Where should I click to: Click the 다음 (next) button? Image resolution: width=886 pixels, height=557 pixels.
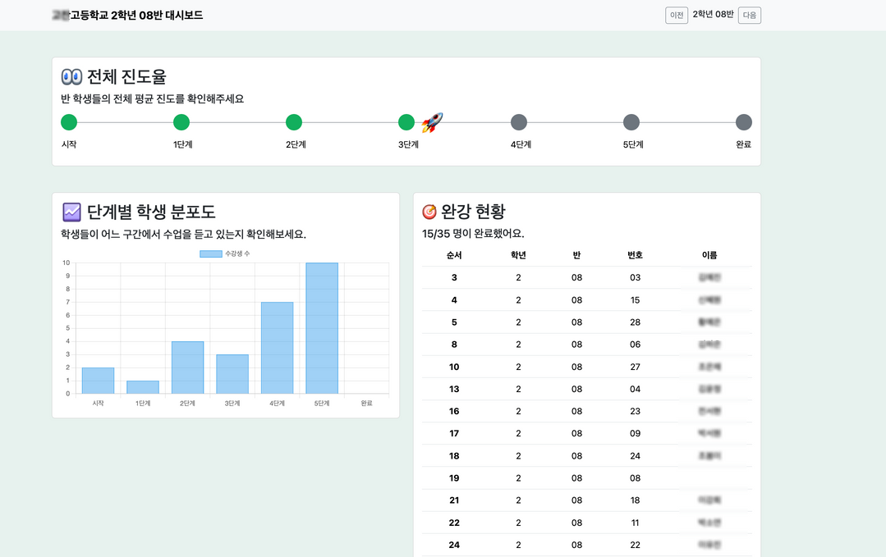(749, 16)
